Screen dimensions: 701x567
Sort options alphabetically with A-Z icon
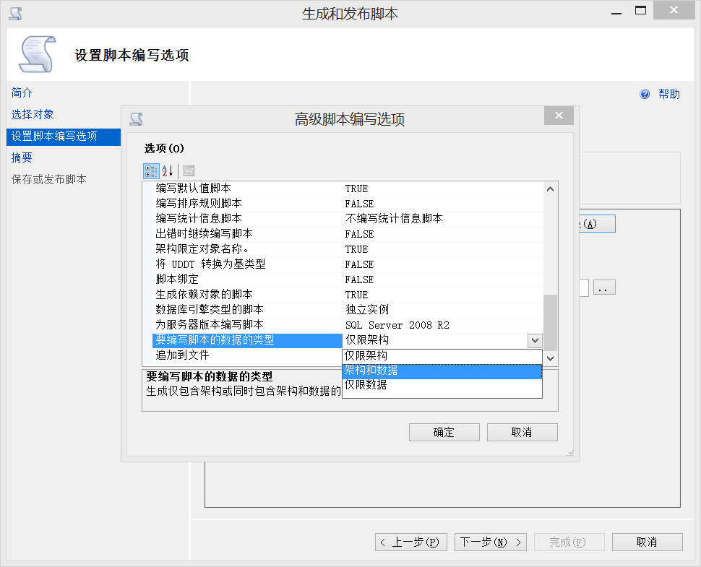(168, 170)
